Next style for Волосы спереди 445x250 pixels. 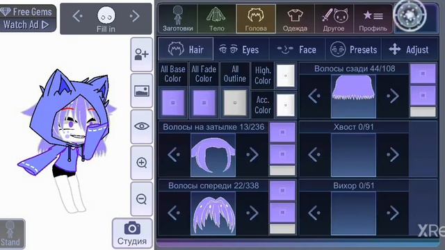[252, 213]
